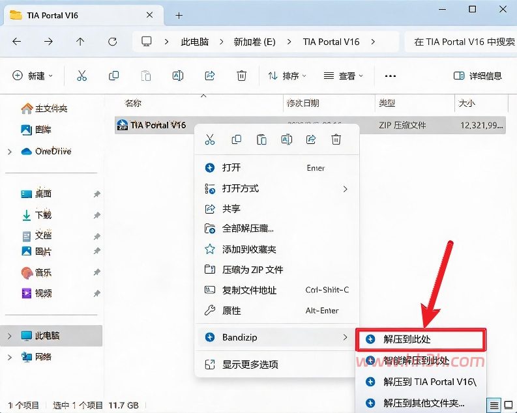Open 文档 in the sidebar

pos(37,235)
